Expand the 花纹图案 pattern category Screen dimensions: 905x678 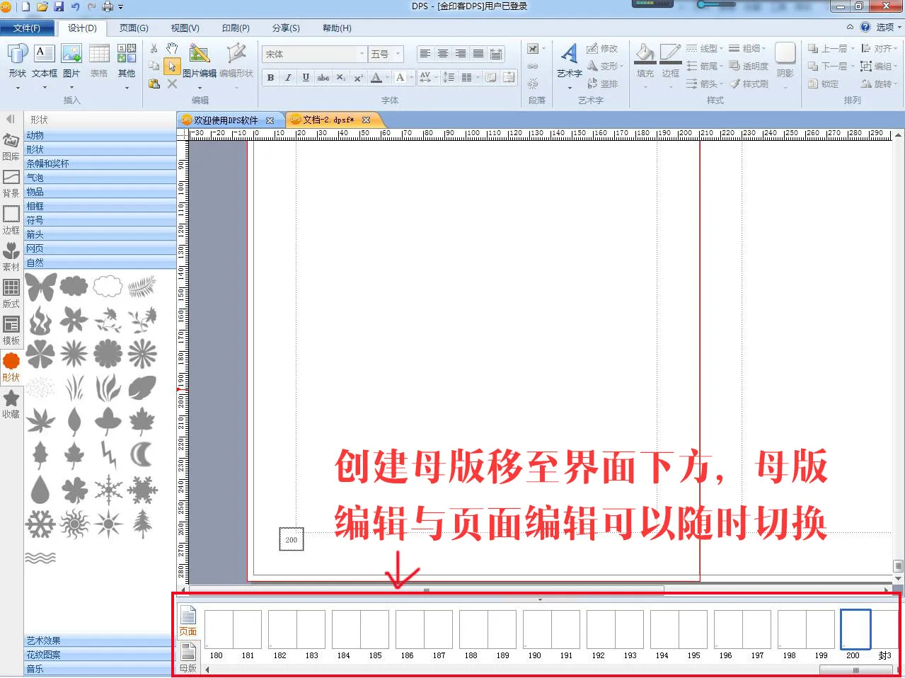click(100, 655)
